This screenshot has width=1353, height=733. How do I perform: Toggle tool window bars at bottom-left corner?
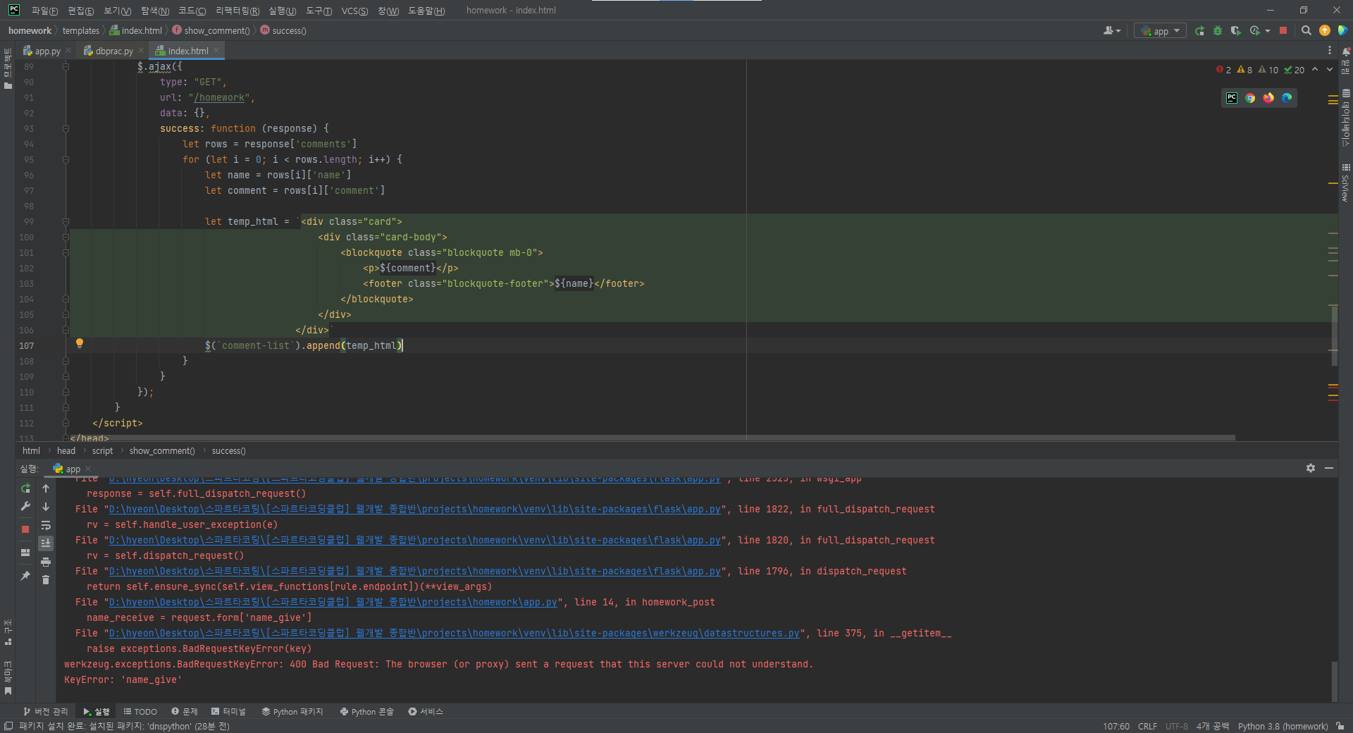click(x=8, y=726)
